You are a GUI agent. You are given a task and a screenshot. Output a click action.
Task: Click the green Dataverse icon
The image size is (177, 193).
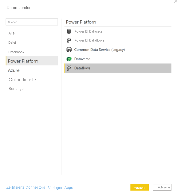pyautogui.click(x=69, y=59)
